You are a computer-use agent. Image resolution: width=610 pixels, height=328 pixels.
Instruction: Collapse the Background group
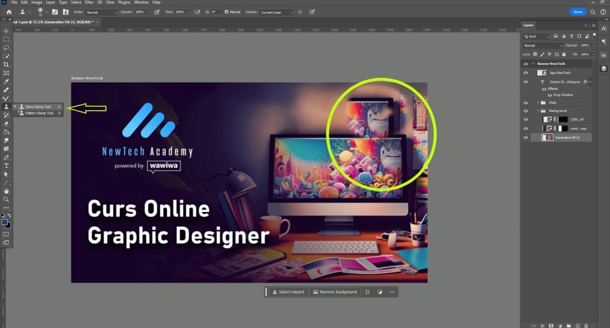tap(538, 111)
